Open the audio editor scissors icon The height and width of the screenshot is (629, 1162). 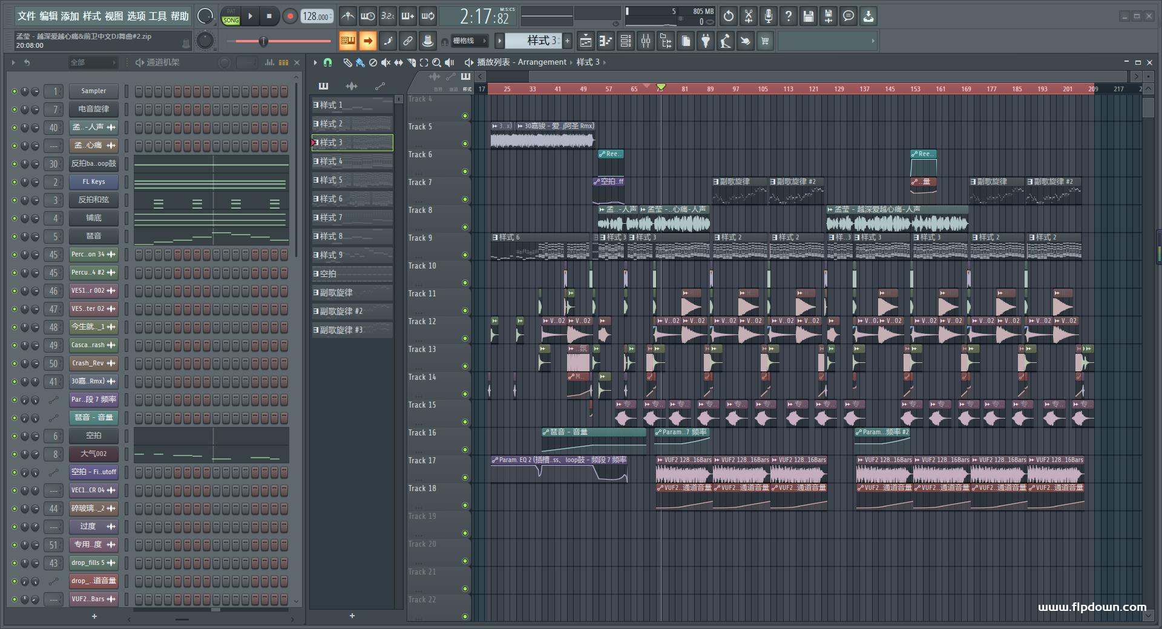(749, 16)
